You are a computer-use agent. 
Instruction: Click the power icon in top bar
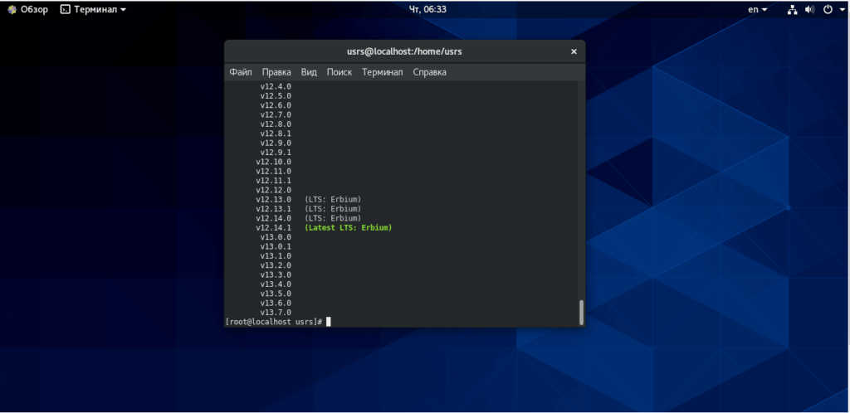(x=828, y=9)
